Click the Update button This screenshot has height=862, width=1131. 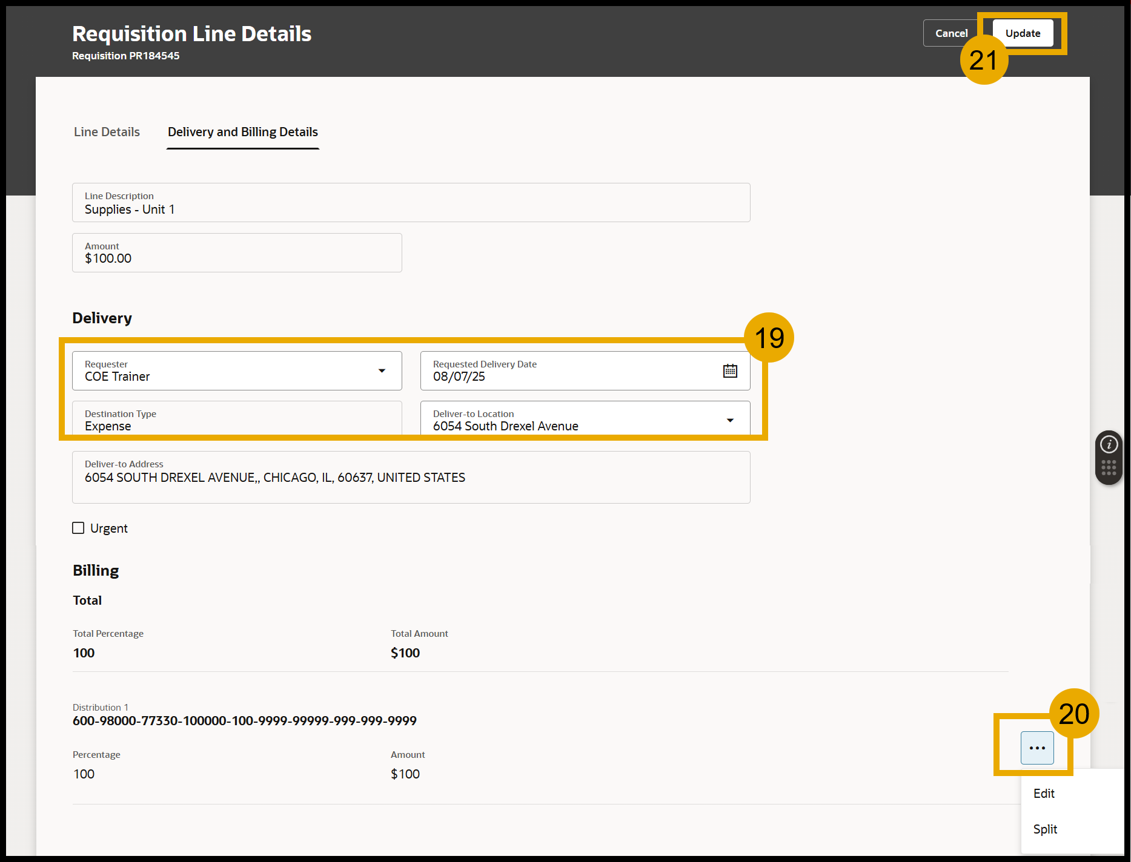1023,33
